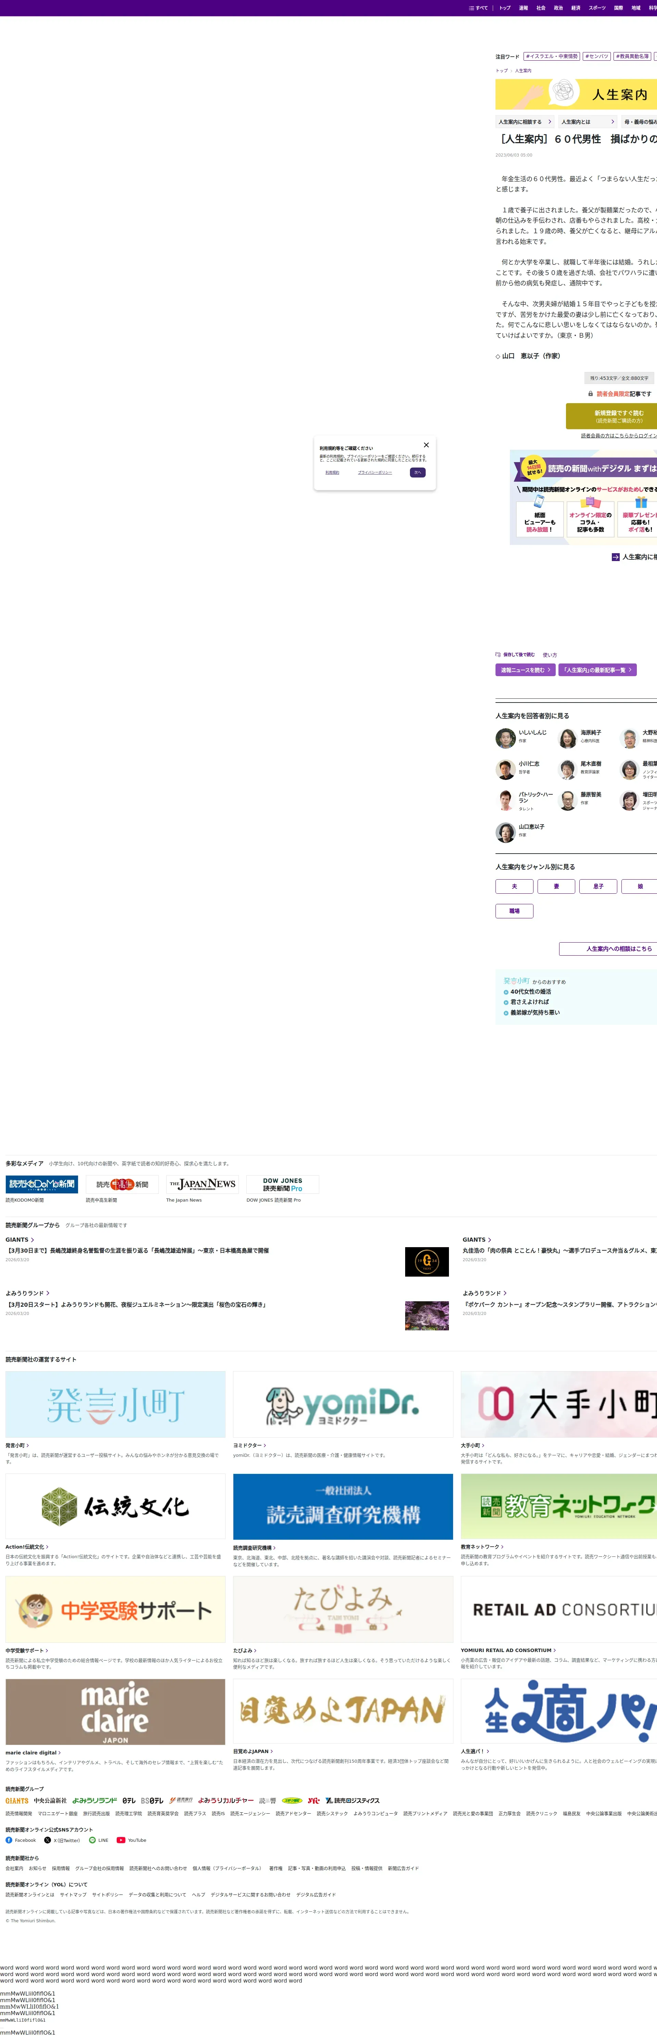Expand the 人生案内に相談する link
Screen dimensions: 657x2036
pyautogui.click(x=525, y=122)
